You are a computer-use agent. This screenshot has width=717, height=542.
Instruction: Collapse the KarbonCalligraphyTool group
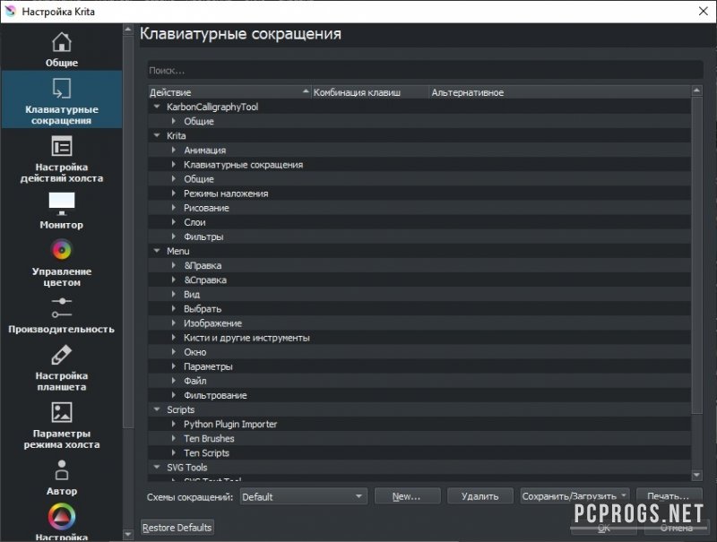(x=157, y=107)
